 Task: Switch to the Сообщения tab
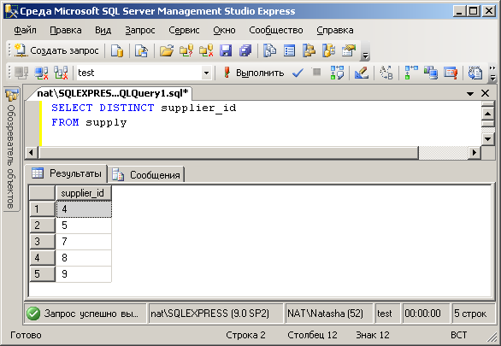pos(147,175)
